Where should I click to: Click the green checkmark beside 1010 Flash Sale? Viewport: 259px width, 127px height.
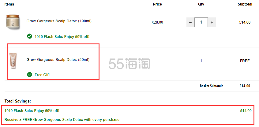tap(29, 36)
